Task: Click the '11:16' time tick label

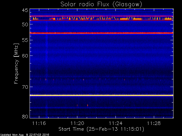Action: coord(39,124)
